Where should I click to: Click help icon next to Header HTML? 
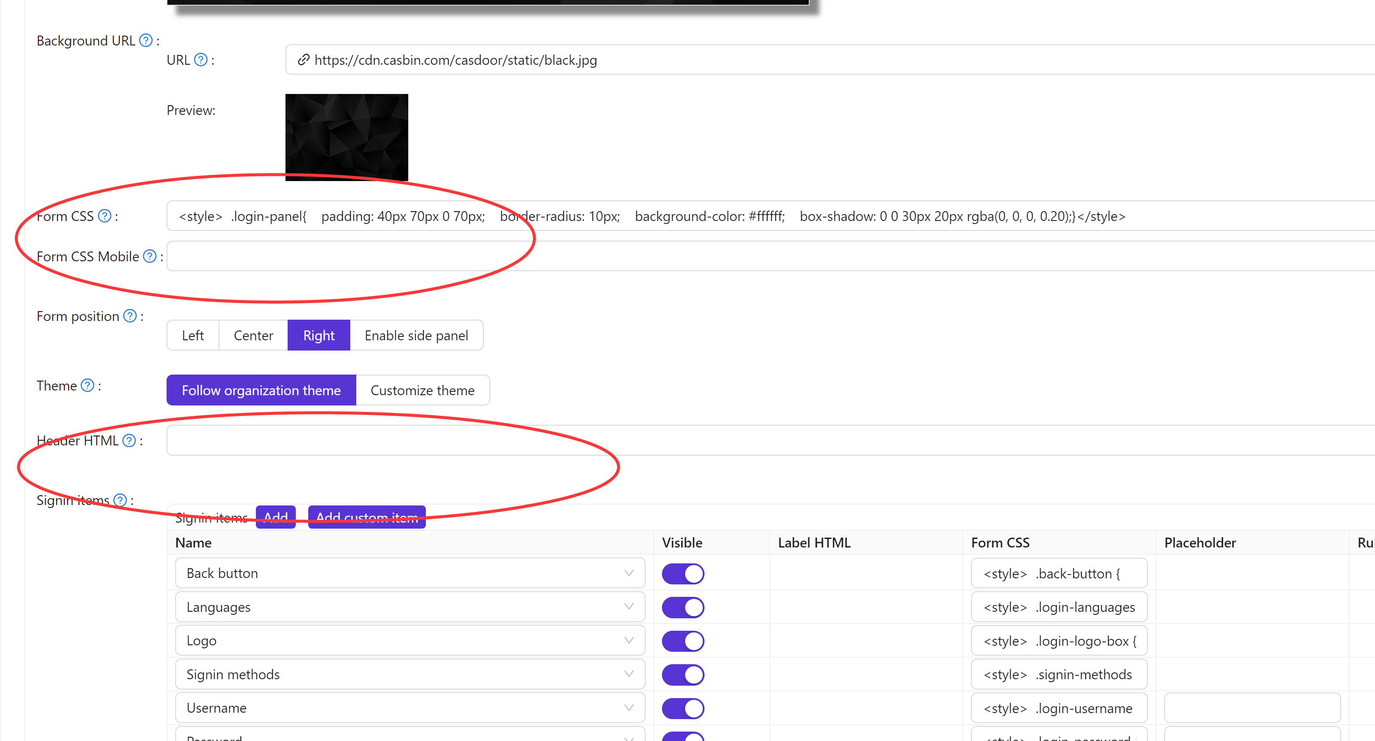point(129,441)
